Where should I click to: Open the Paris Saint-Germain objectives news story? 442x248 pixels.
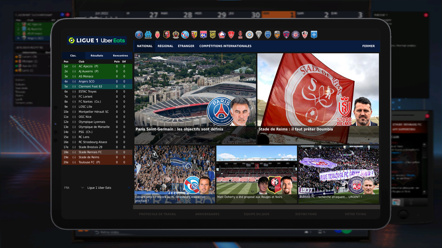[195, 99]
